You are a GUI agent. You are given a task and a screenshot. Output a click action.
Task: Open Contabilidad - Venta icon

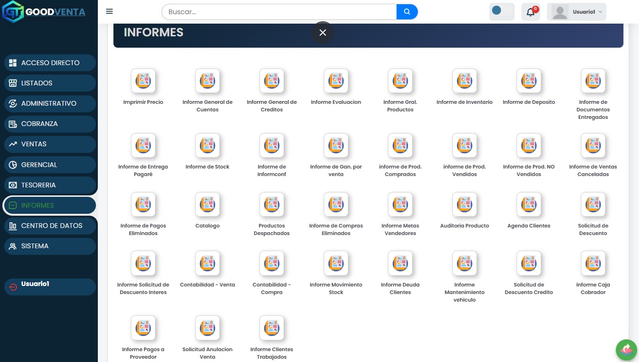click(x=207, y=263)
